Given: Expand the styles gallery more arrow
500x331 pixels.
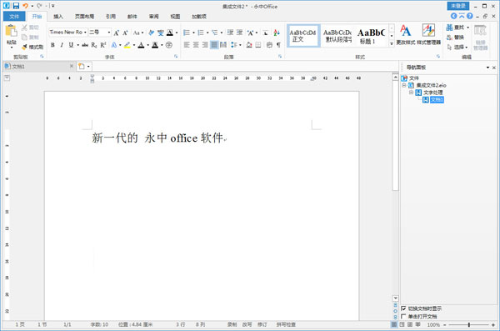Looking at the screenshot, I should click(392, 43).
